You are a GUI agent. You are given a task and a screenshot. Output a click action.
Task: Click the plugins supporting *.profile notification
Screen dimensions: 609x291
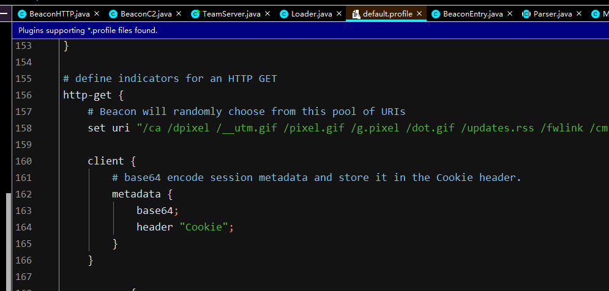tap(88, 30)
